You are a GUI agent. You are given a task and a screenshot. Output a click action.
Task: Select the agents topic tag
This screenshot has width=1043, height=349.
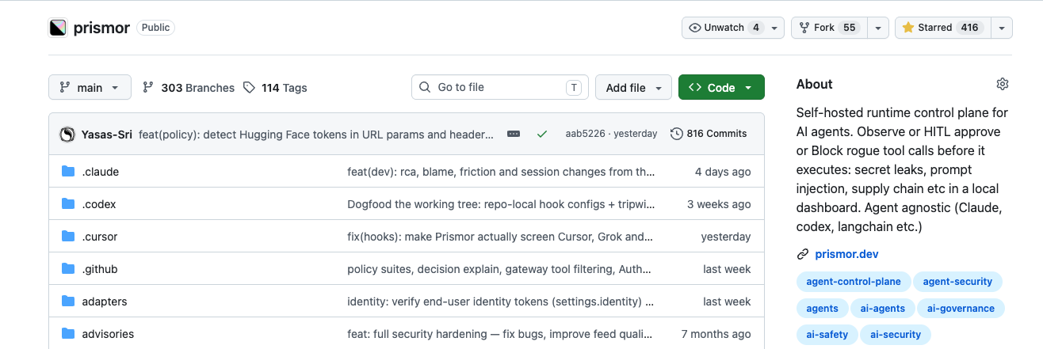coord(822,309)
